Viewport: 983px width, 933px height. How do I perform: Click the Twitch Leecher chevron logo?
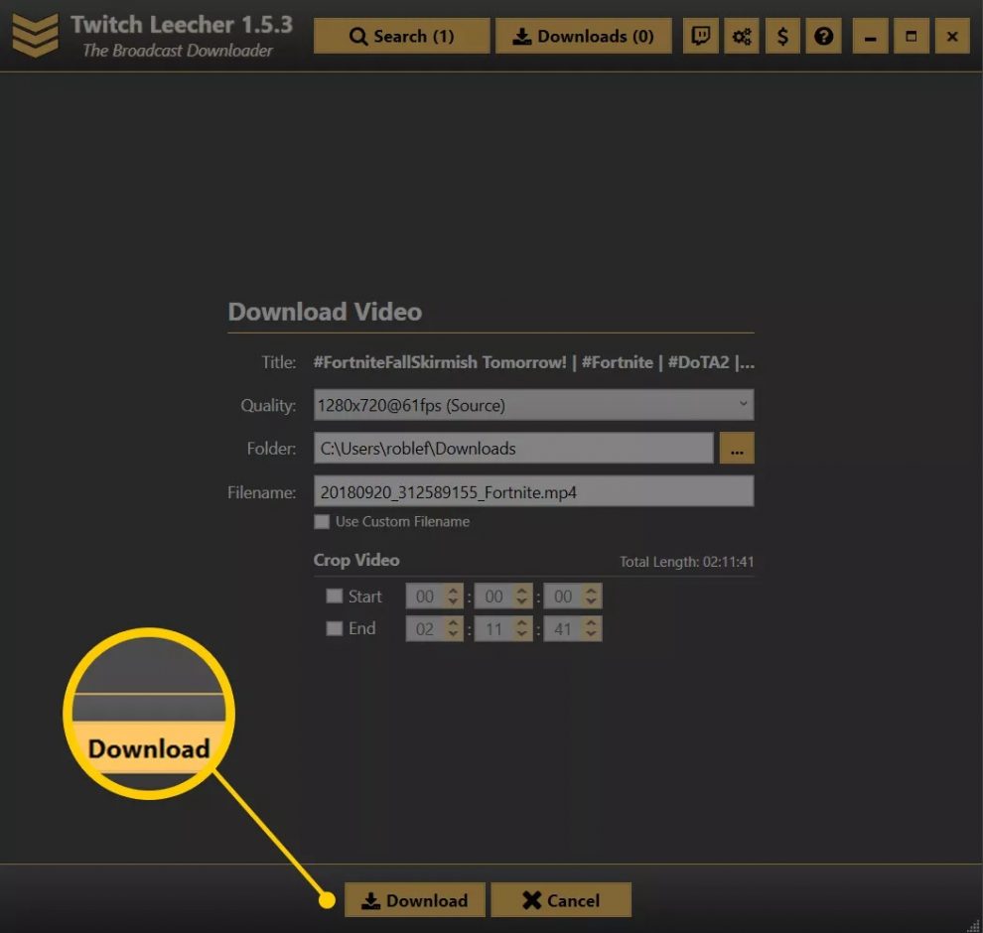tap(34, 36)
